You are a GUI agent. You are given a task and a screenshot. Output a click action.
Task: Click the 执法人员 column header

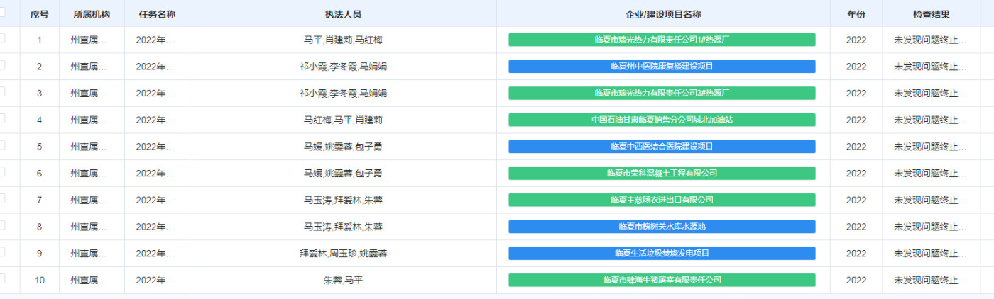point(343,14)
